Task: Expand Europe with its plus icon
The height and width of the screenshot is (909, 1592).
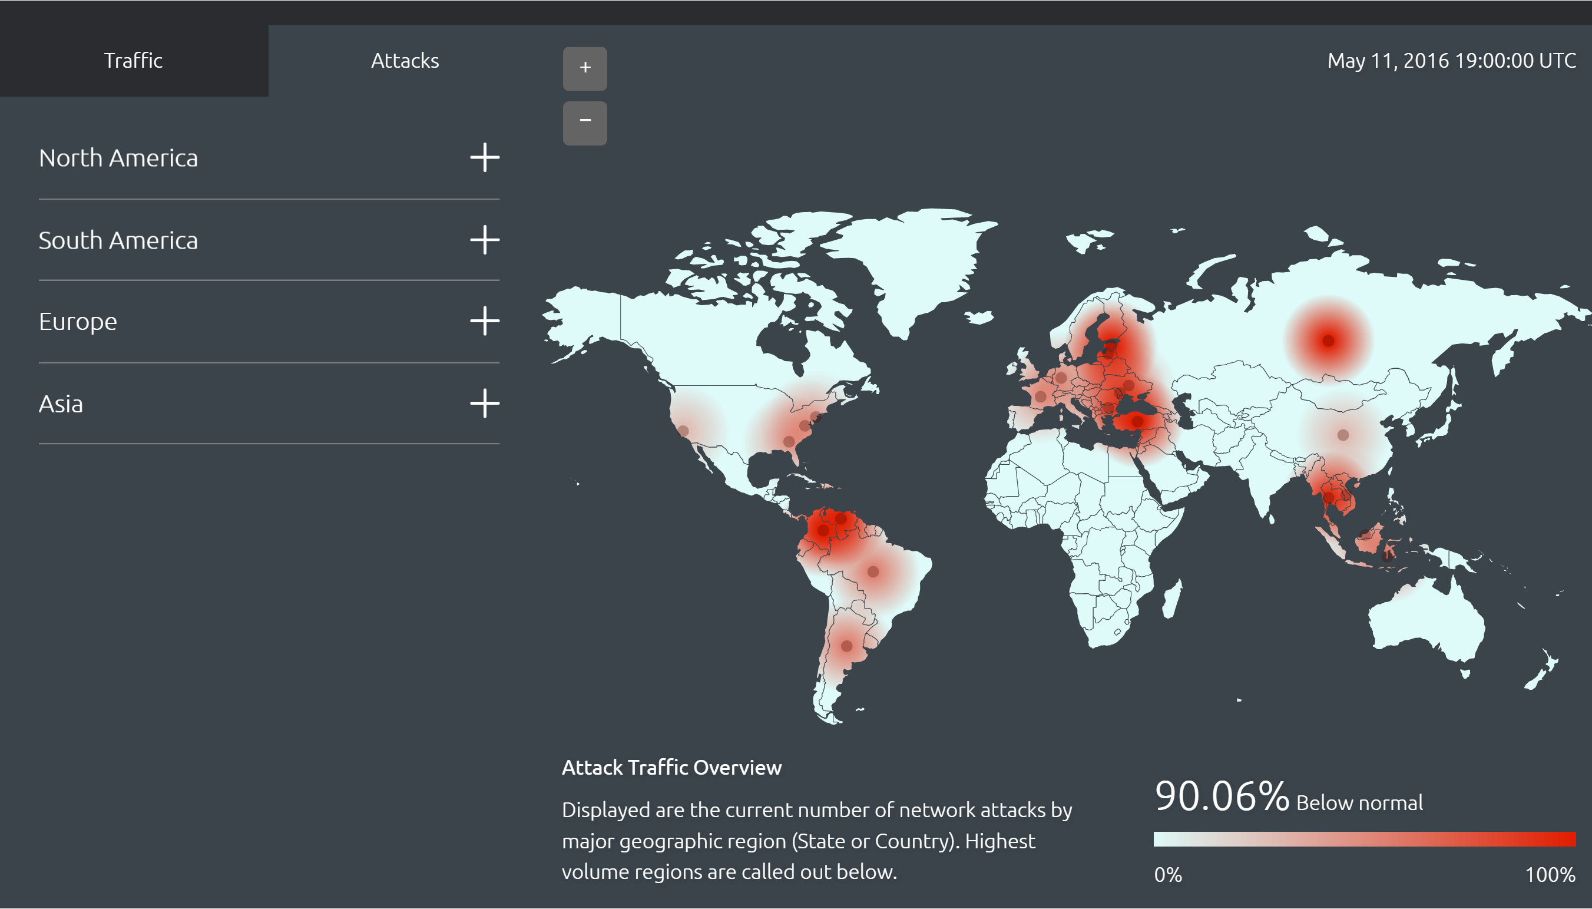Action: click(484, 321)
